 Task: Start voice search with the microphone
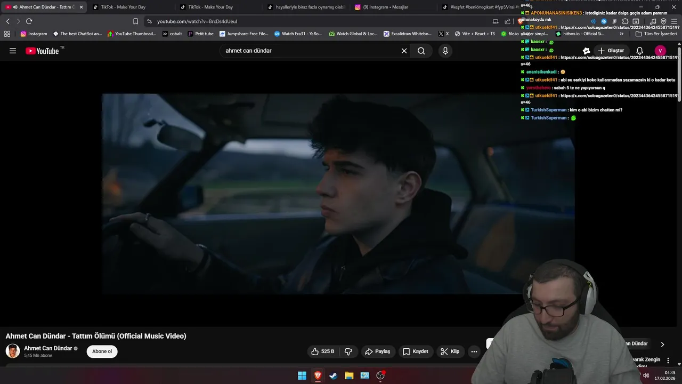(445, 51)
